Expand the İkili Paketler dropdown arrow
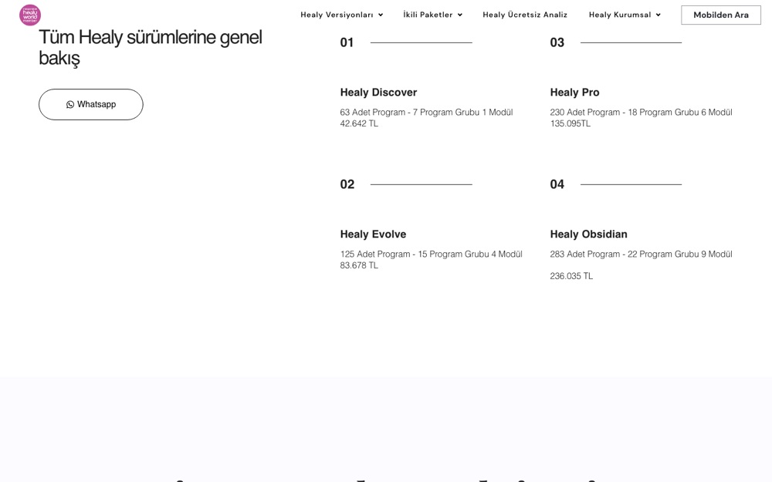 [460, 15]
